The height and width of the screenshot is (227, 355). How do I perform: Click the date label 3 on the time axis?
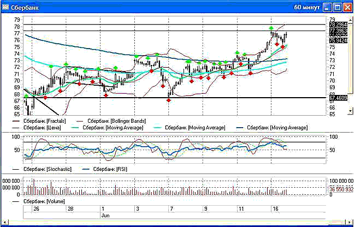pos(138,208)
